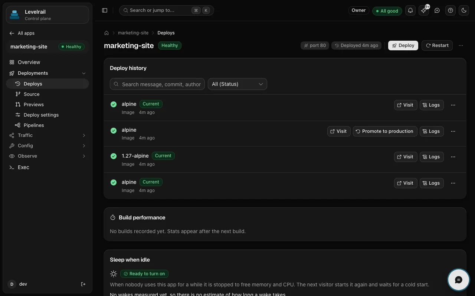Image resolution: width=475 pixels, height=296 pixels.
Task: Open the floating chat bubble widget
Action: tap(459, 280)
